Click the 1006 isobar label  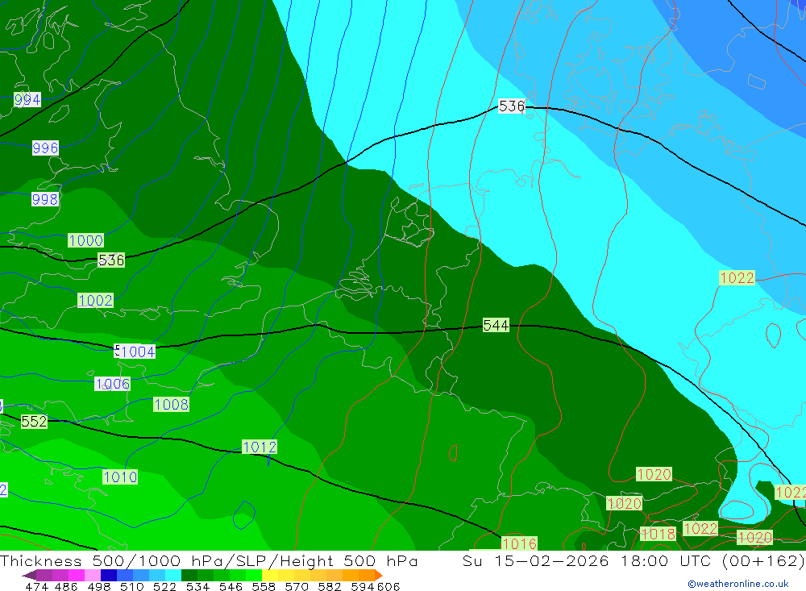[113, 384]
